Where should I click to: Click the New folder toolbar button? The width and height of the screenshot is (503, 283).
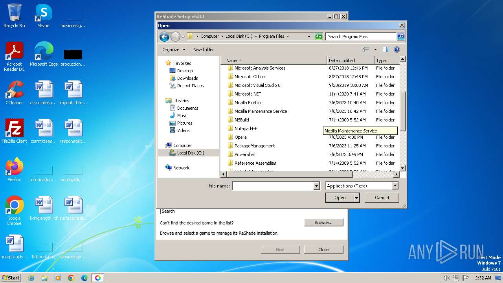[204, 50]
